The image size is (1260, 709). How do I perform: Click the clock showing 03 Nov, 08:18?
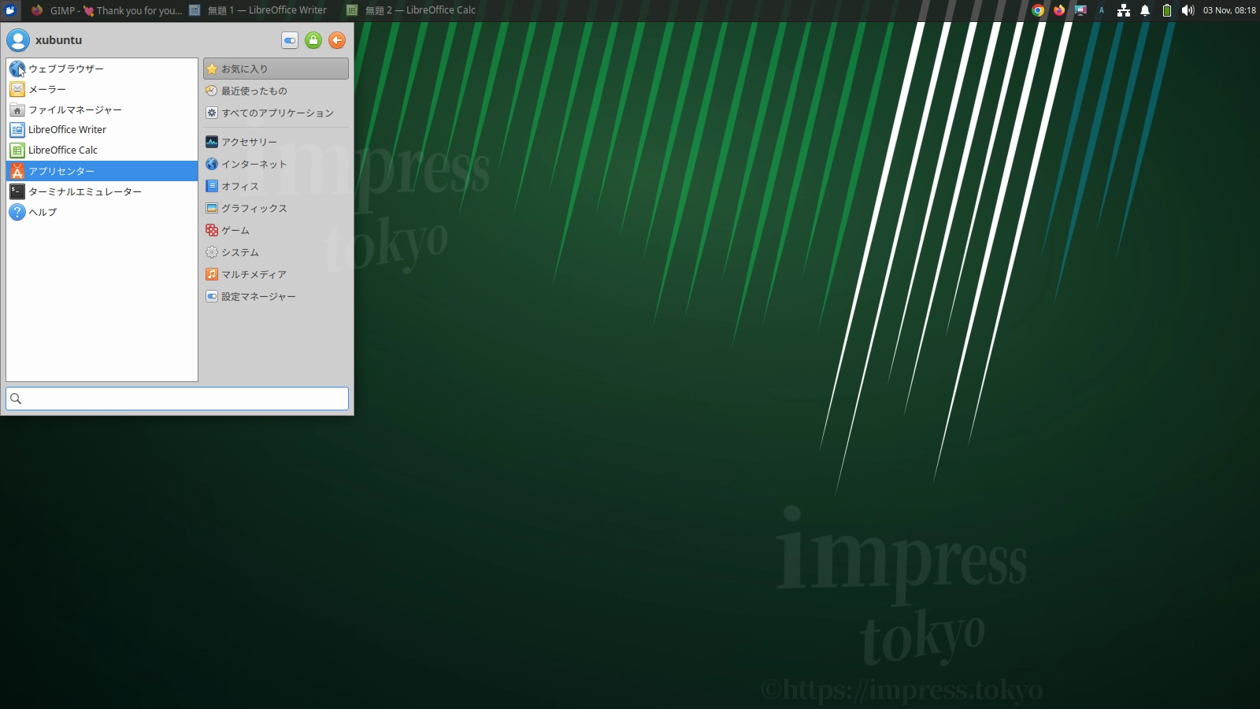coord(1229,10)
